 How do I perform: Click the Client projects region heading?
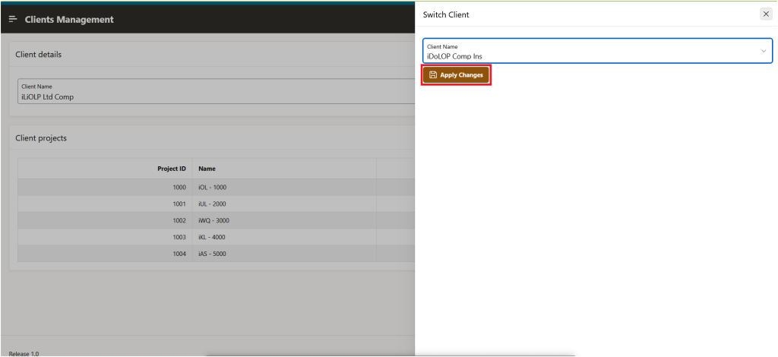point(41,137)
